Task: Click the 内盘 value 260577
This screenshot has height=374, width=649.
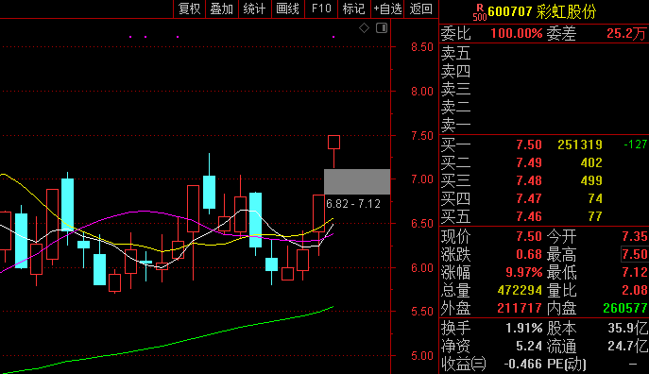Action: point(625,308)
